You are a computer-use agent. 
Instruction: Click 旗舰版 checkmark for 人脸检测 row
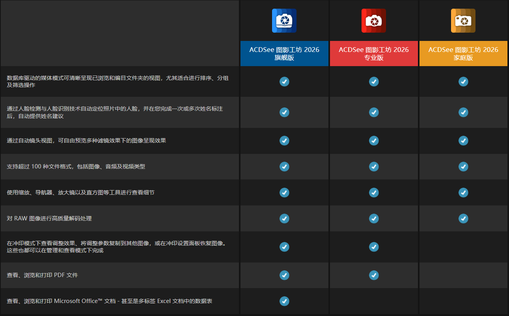[284, 112]
